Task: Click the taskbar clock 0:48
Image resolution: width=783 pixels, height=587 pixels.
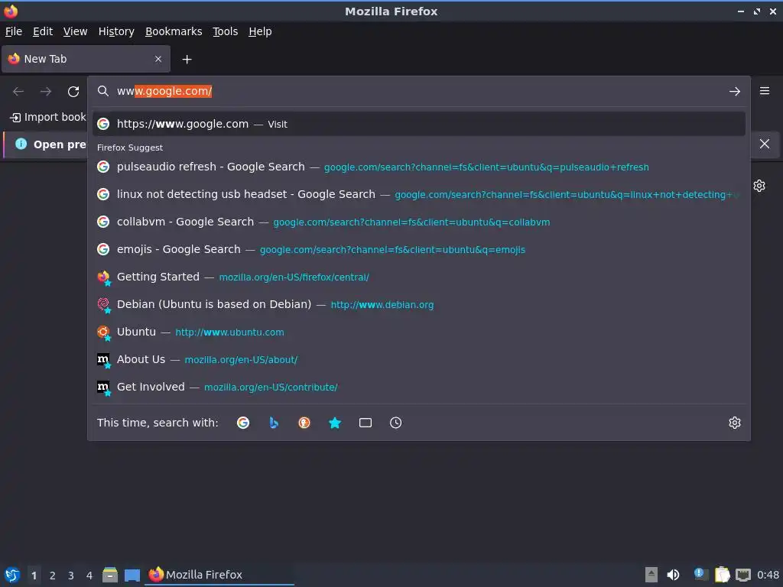Action: [768, 575]
